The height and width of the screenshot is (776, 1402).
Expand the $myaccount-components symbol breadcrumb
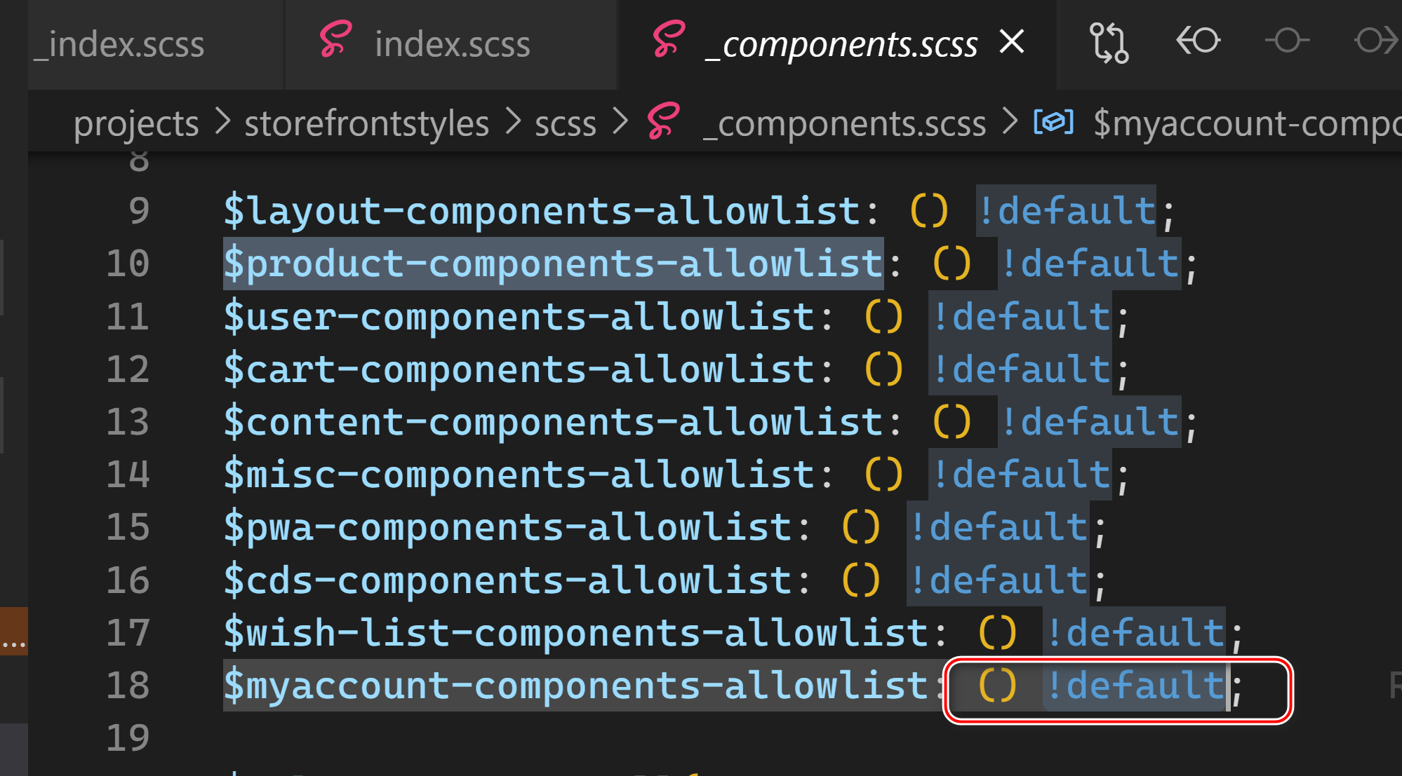[x=1246, y=123]
